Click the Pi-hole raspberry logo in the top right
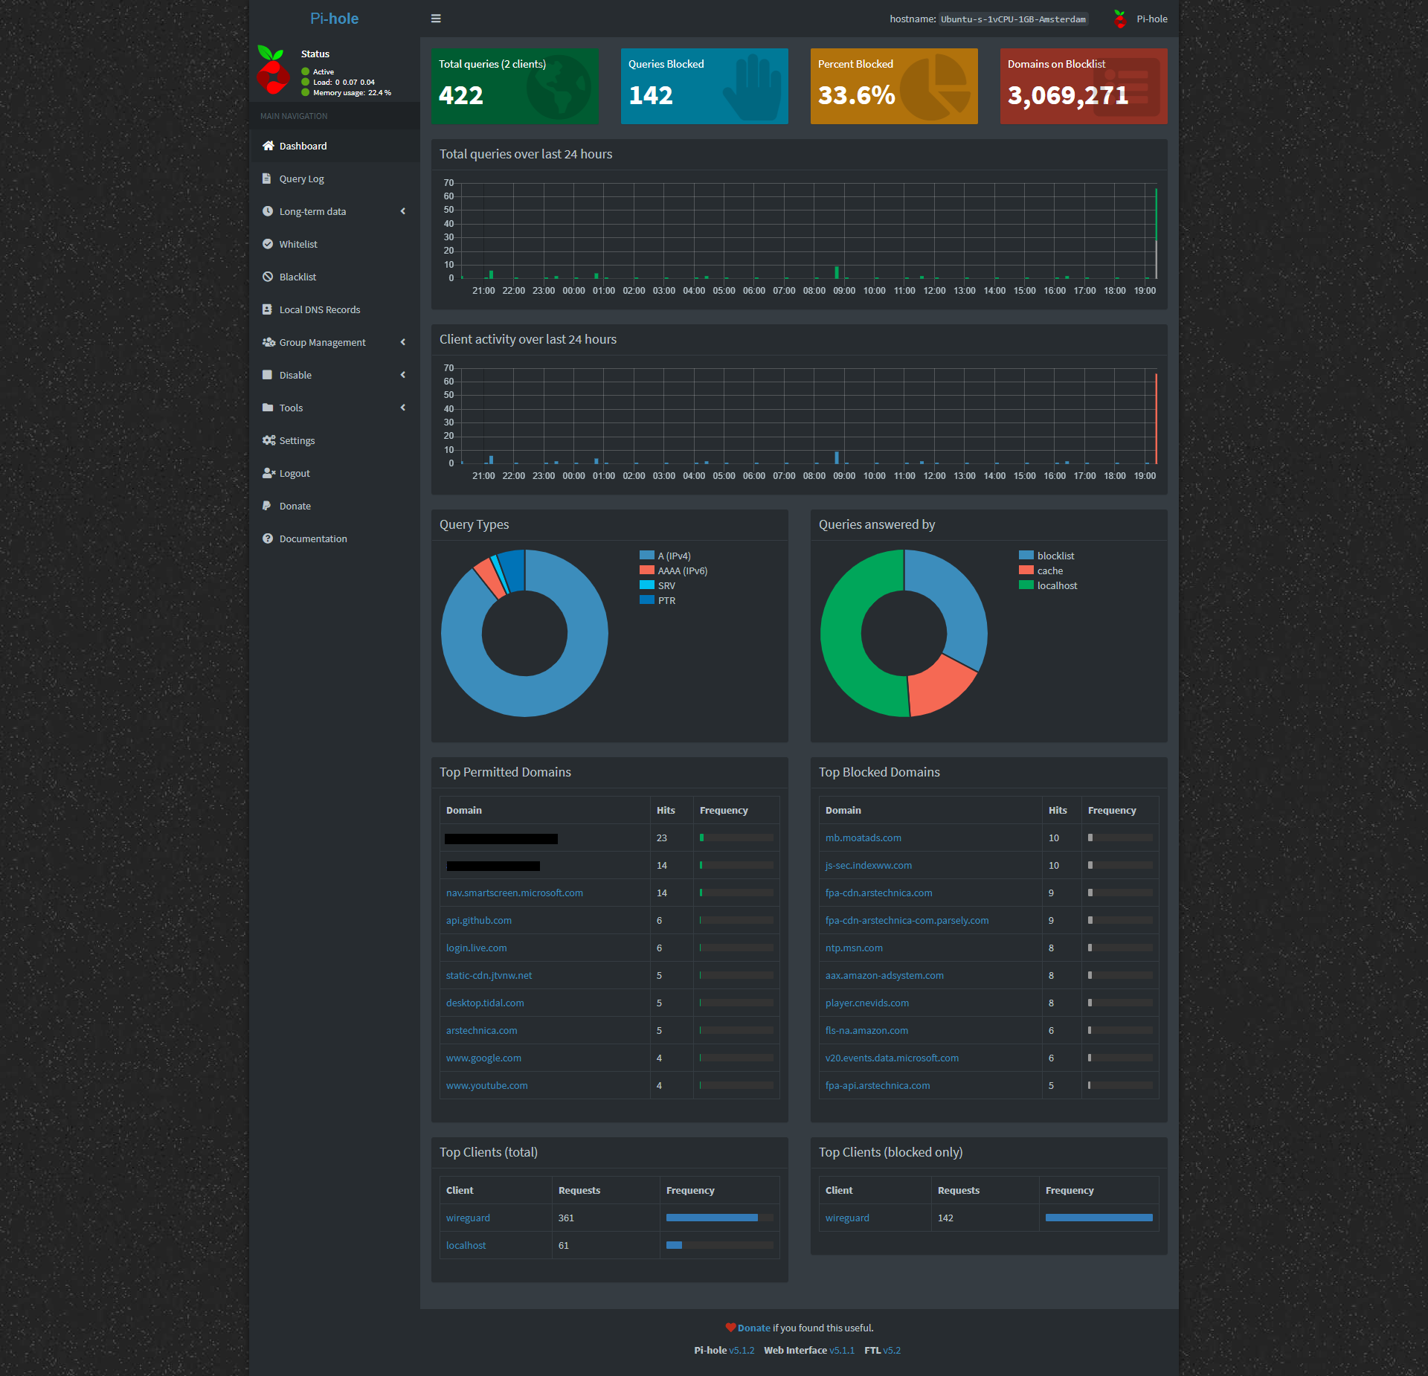 click(x=1119, y=19)
